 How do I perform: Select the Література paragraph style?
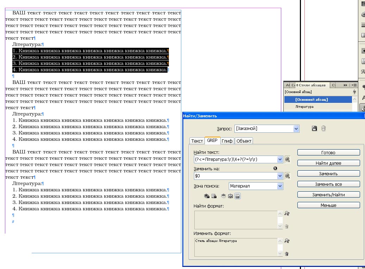(x=304, y=107)
